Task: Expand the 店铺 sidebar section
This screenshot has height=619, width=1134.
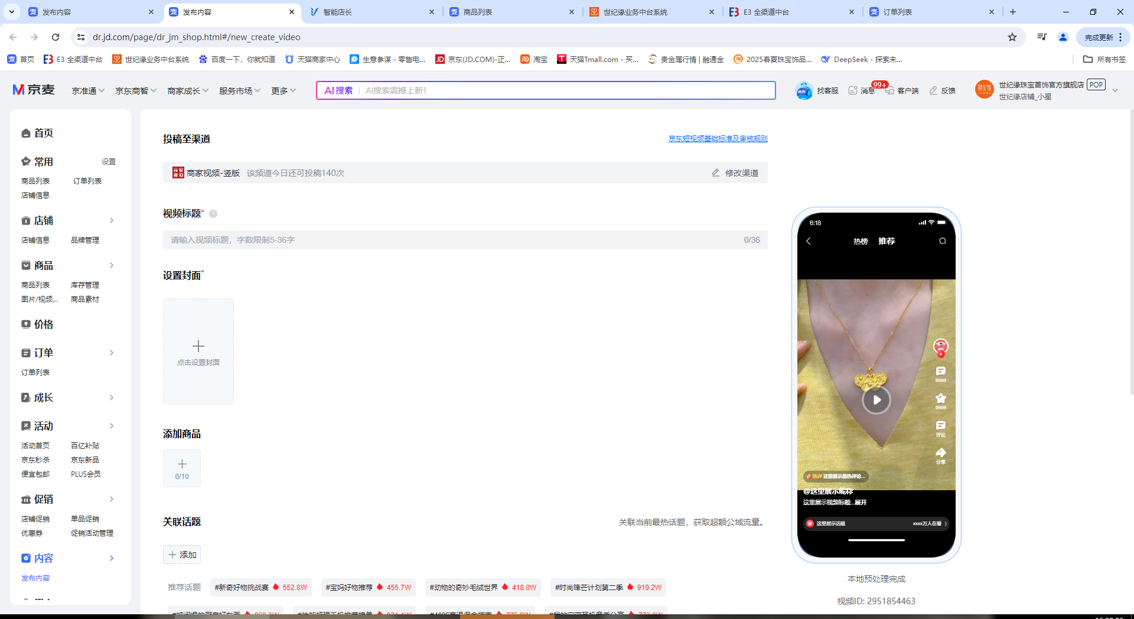Action: pyautogui.click(x=112, y=220)
